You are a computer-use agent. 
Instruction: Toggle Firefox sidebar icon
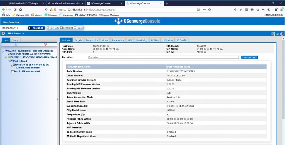point(247,10)
